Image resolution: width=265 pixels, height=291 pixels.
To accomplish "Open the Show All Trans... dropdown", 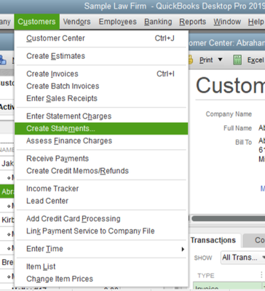I will point(242,258).
